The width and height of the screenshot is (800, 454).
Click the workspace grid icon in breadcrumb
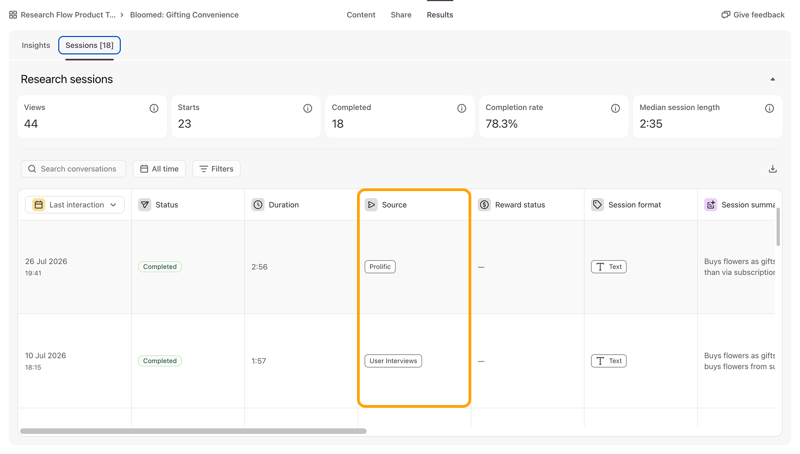tap(13, 15)
